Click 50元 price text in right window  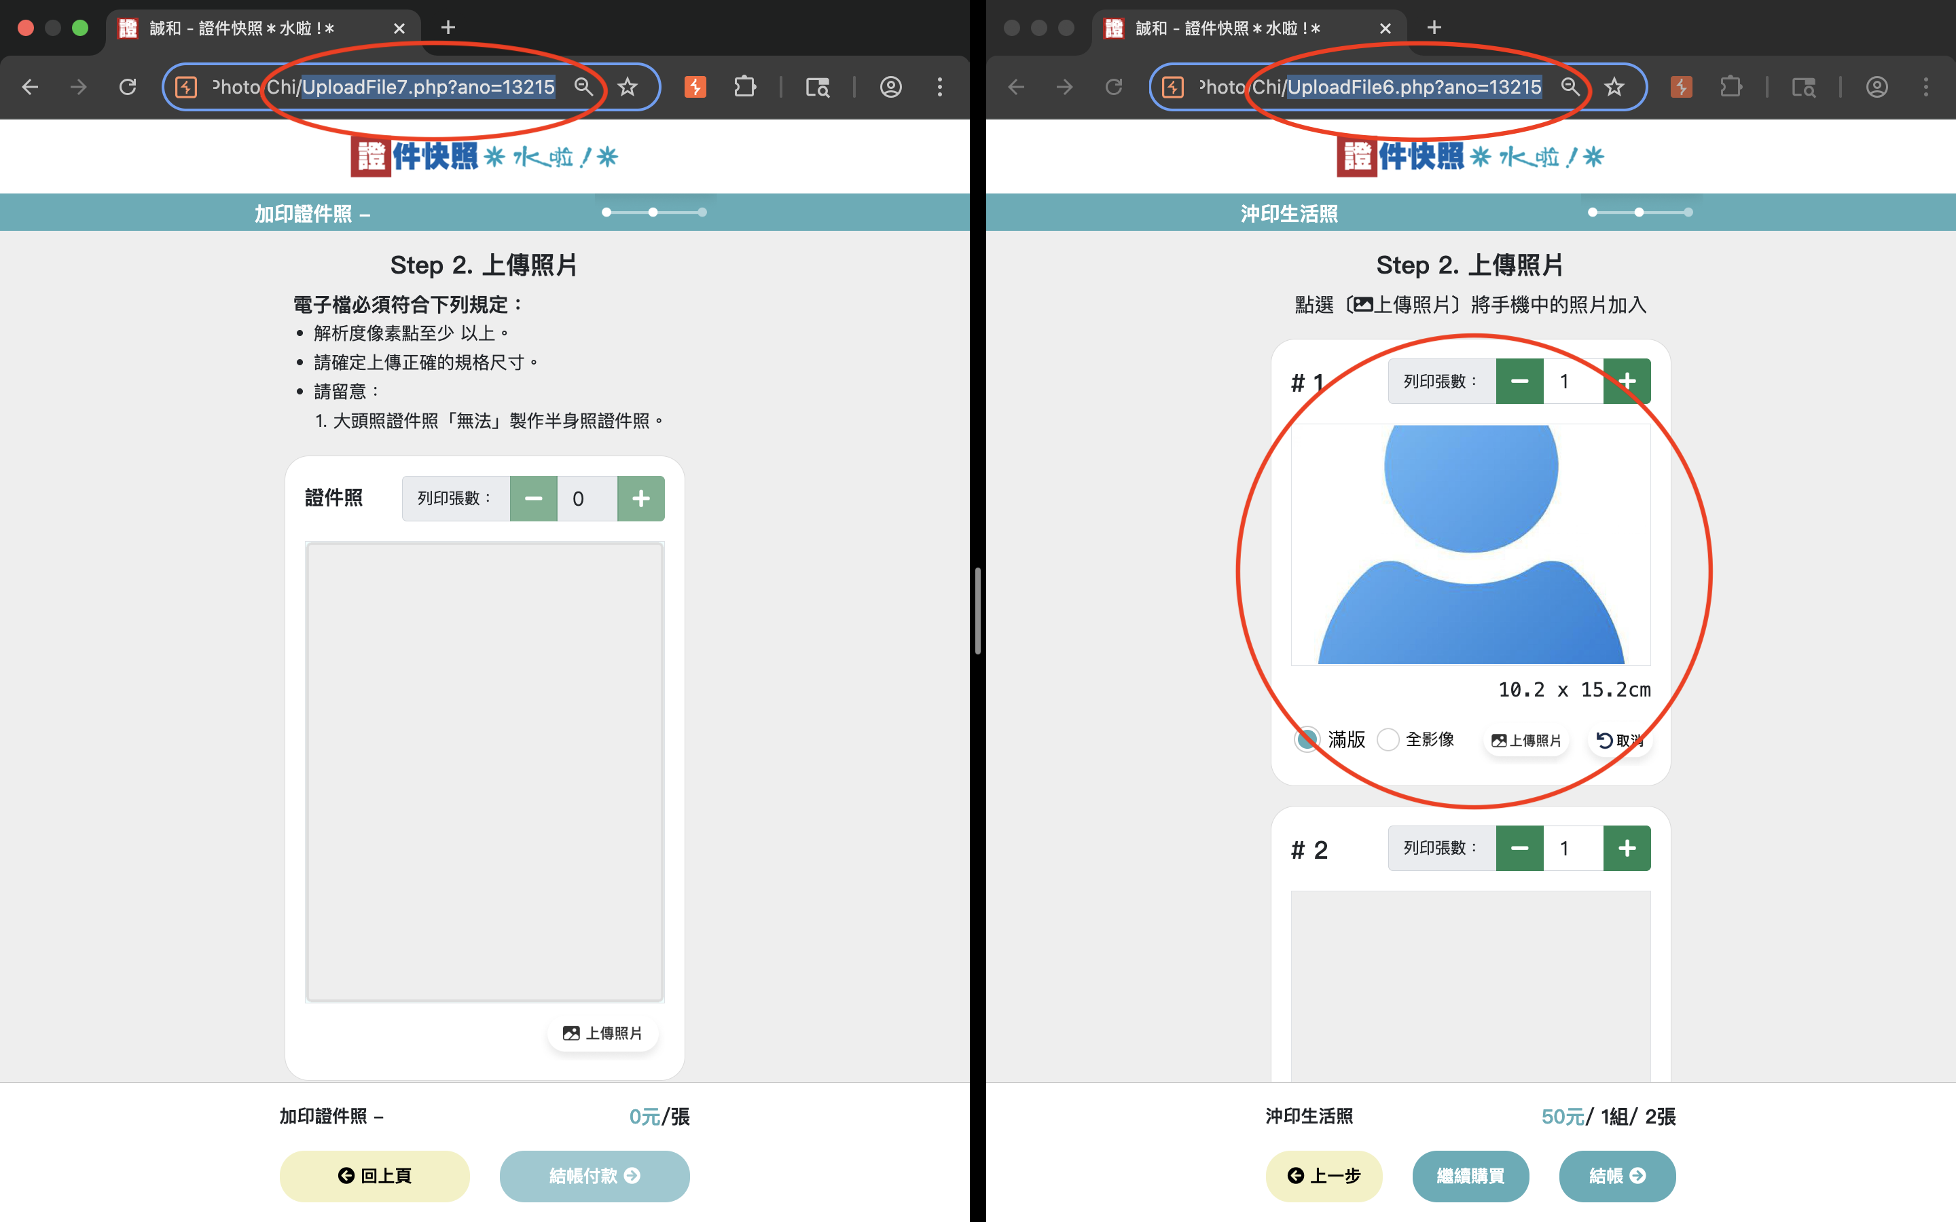pos(1563,1117)
